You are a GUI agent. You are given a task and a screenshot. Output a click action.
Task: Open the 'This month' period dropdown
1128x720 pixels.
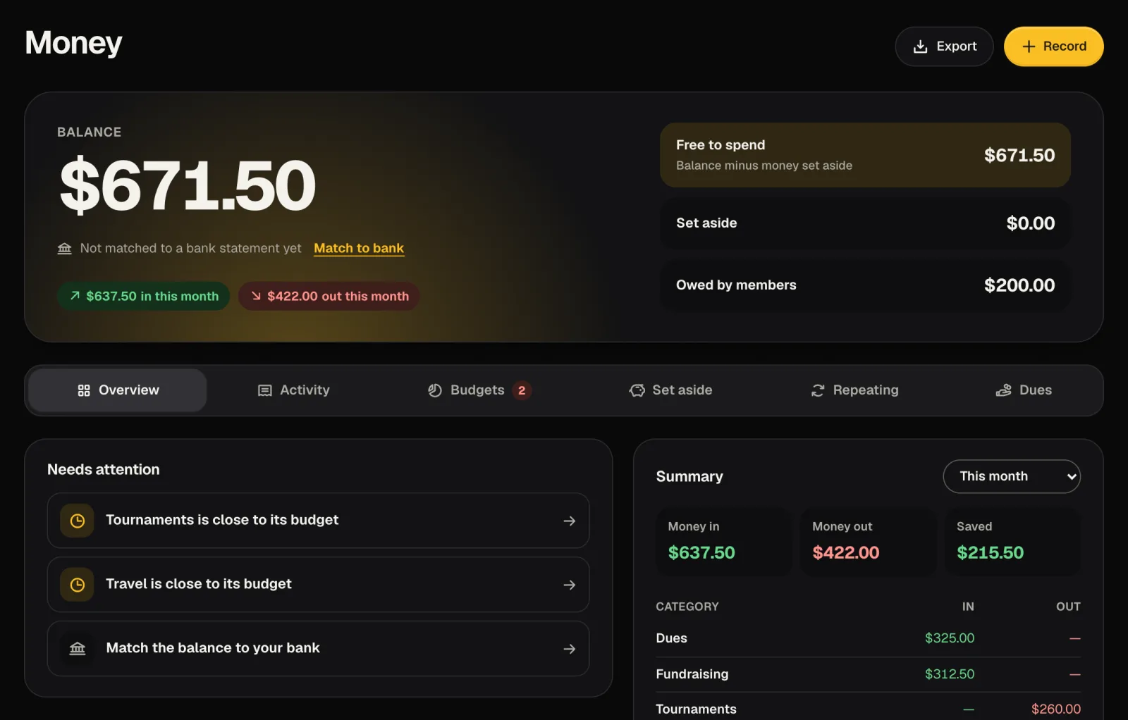(x=1012, y=477)
